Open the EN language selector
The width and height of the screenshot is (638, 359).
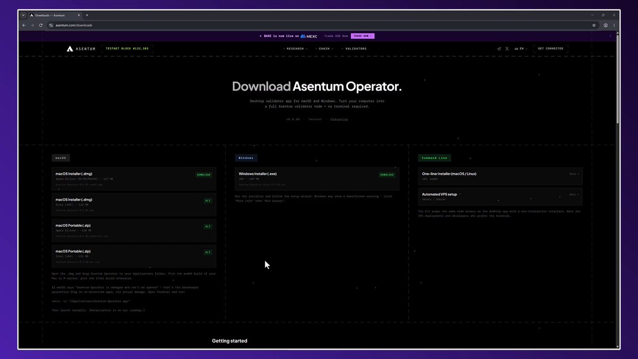521,48
